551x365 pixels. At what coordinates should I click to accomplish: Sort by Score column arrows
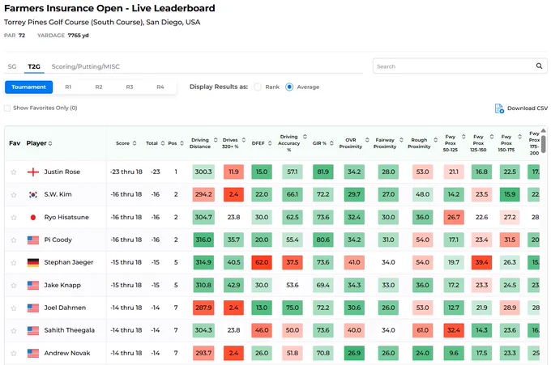click(x=135, y=143)
